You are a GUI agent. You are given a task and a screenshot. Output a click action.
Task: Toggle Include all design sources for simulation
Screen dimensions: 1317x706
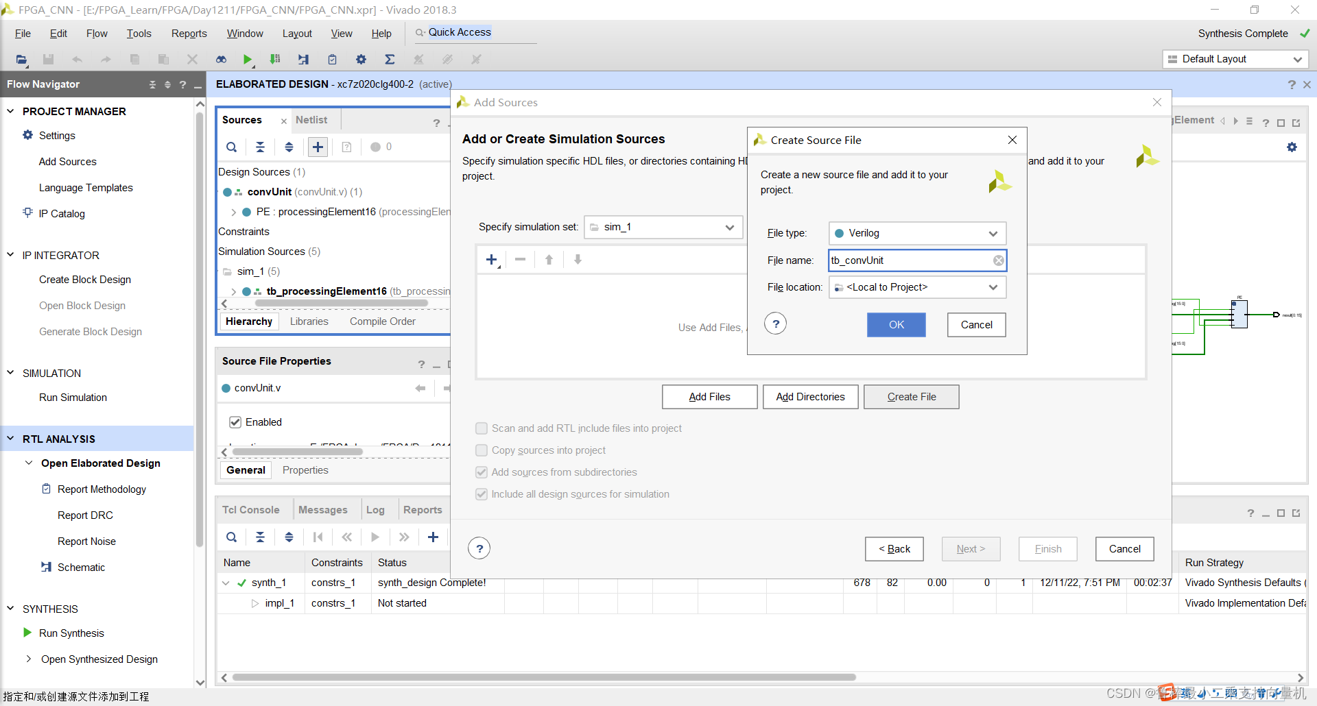(x=482, y=494)
